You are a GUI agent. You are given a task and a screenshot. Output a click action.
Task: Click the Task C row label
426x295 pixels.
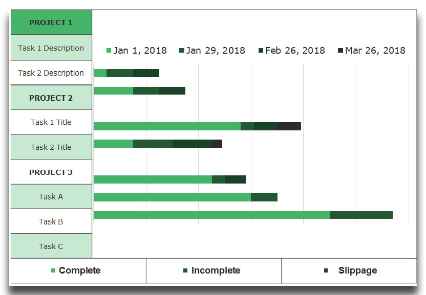click(51, 246)
